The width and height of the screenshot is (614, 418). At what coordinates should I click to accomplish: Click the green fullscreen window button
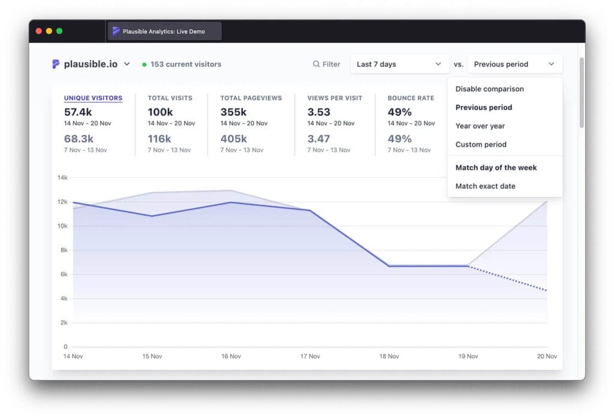point(59,31)
